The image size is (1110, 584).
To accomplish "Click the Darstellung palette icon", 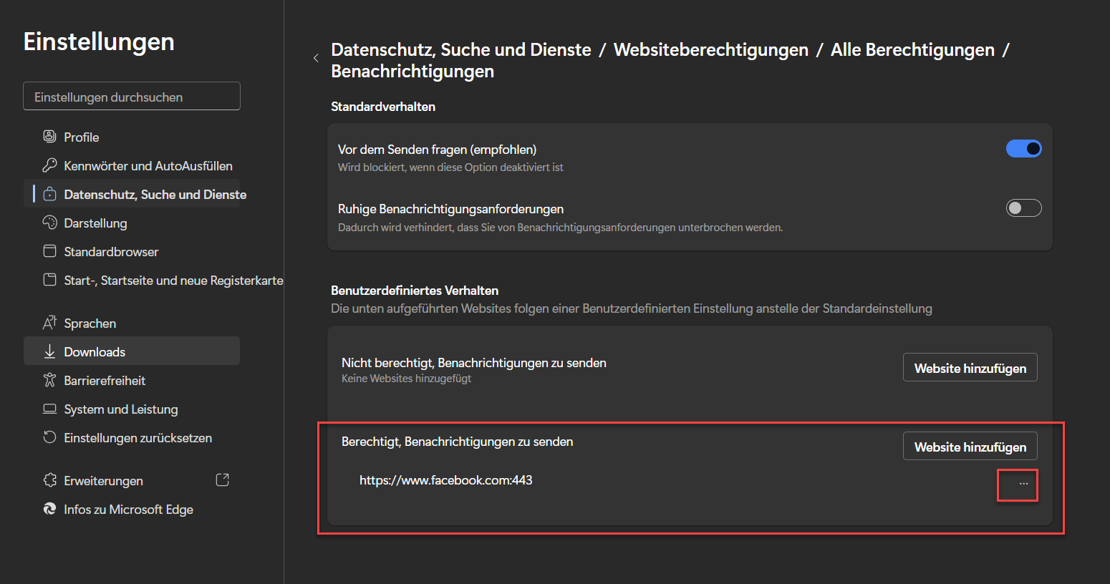I will [49, 223].
